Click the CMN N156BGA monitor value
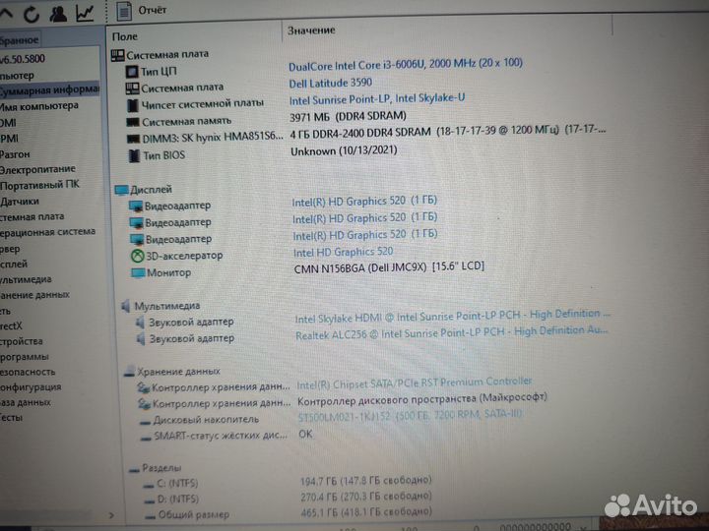This screenshot has height=531, width=709. [389, 267]
